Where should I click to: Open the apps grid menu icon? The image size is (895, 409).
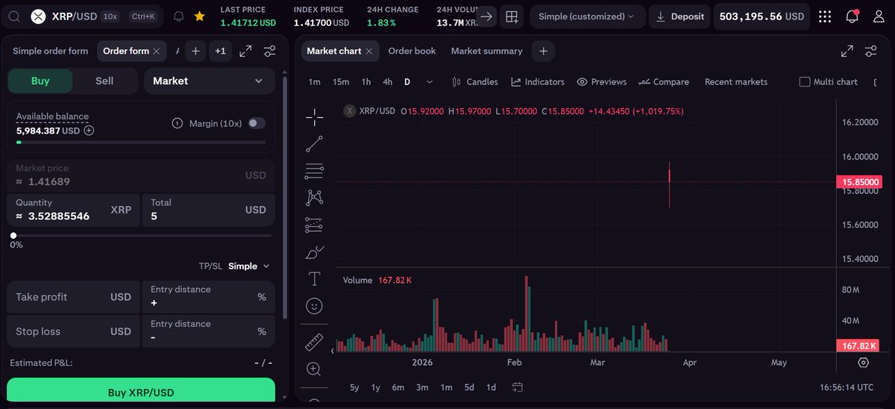click(x=825, y=16)
